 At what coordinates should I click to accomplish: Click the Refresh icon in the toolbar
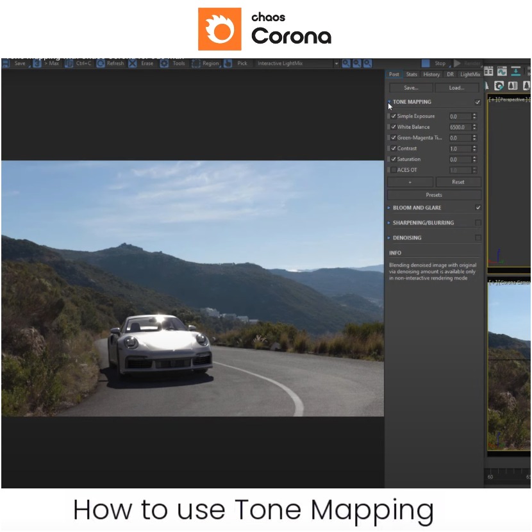101,63
